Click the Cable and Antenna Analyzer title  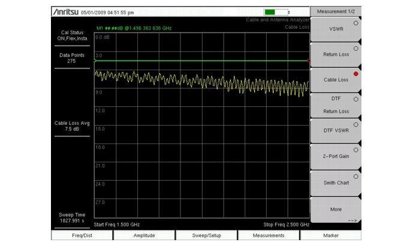tap(278, 20)
